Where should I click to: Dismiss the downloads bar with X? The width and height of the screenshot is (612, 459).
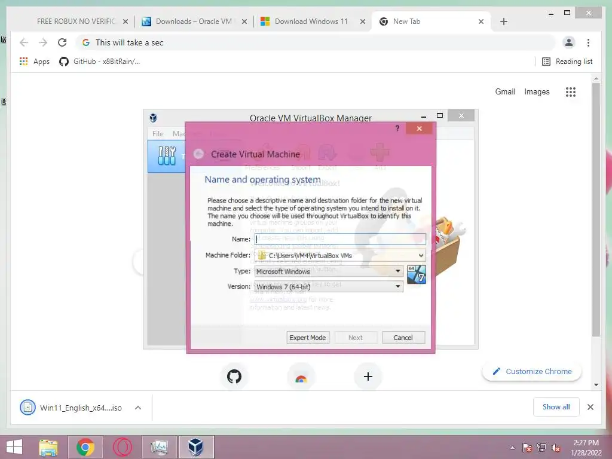(x=590, y=407)
